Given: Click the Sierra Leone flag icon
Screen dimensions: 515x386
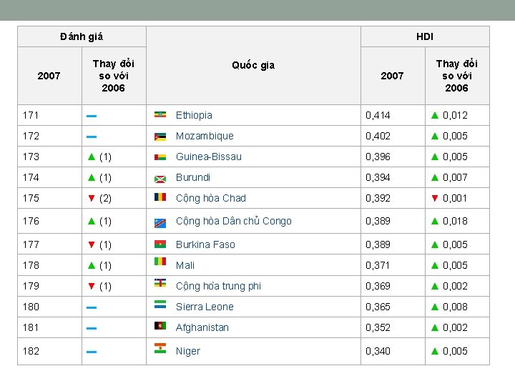Looking at the screenshot, I should click(161, 305).
